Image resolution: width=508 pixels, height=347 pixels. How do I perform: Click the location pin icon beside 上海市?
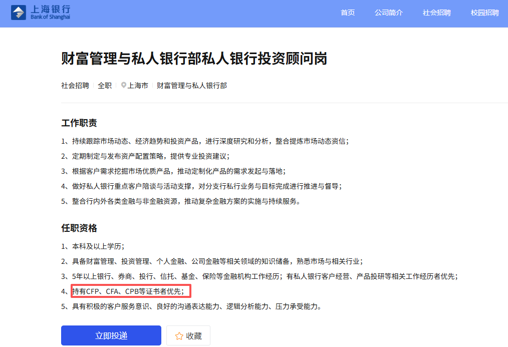pos(124,86)
